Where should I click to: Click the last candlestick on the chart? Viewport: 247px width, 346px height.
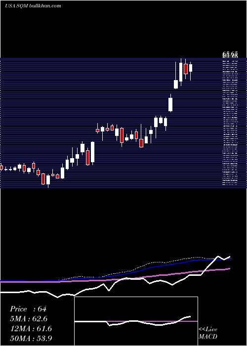click(x=191, y=68)
